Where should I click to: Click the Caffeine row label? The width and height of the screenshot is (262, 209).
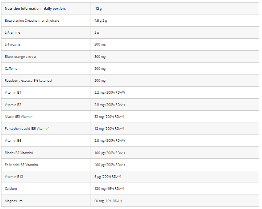point(11,68)
